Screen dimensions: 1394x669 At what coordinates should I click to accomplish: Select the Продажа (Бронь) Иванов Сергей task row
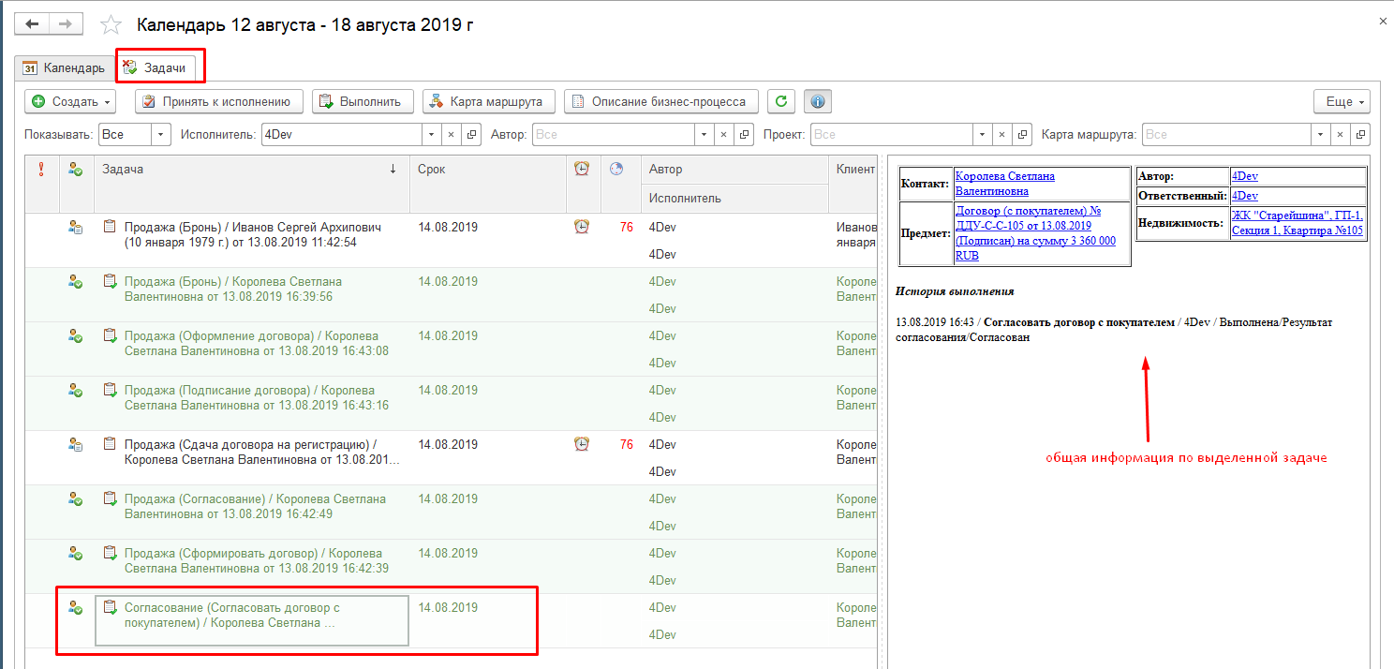click(x=253, y=234)
